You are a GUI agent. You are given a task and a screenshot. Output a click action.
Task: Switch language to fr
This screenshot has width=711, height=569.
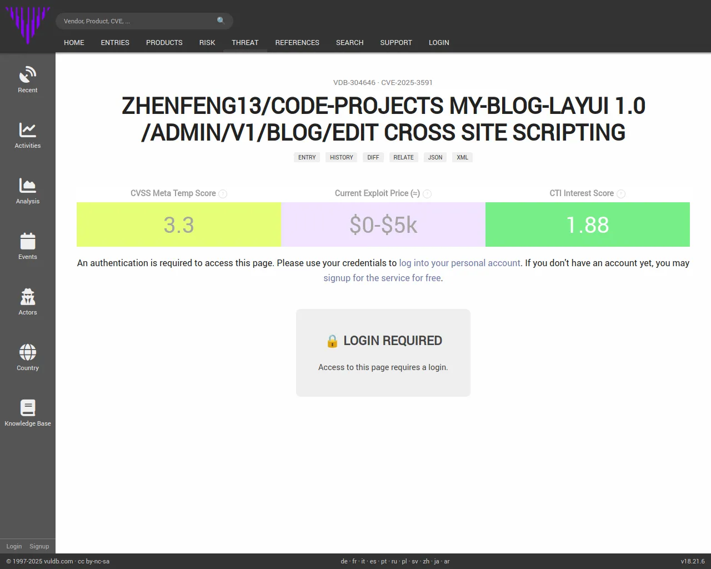pyautogui.click(x=354, y=561)
